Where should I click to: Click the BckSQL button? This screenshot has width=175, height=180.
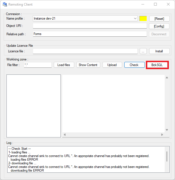[x=157, y=65]
